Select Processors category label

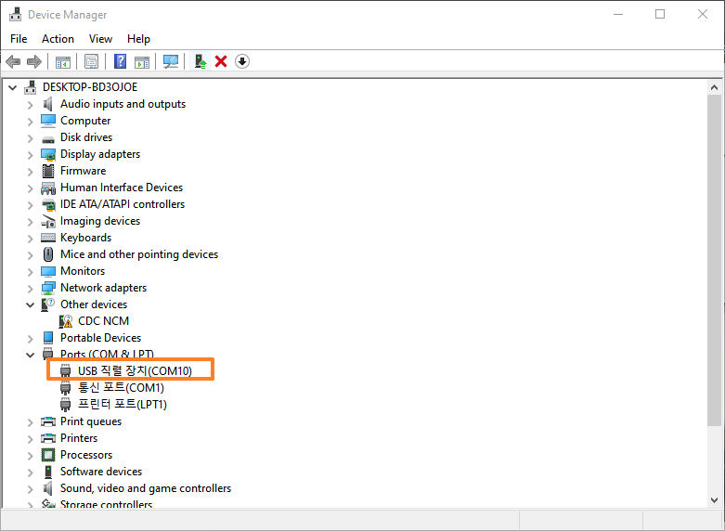pos(86,455)
